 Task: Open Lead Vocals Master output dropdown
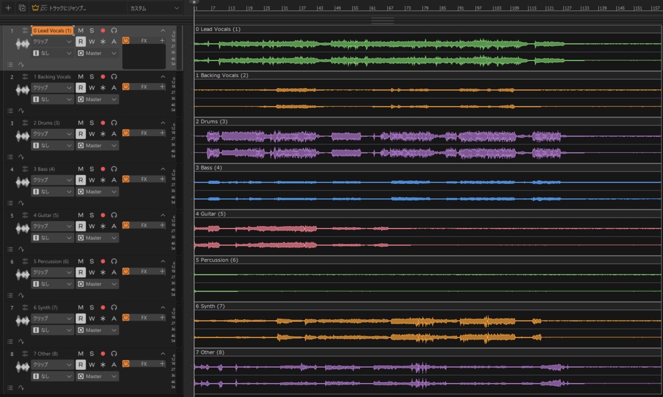(97, 53)
